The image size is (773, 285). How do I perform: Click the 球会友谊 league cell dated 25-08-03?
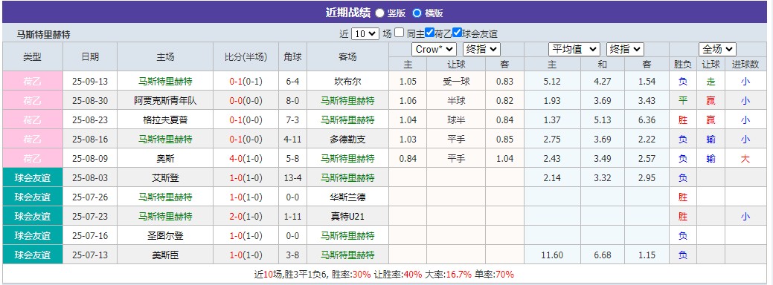[33, 178]
